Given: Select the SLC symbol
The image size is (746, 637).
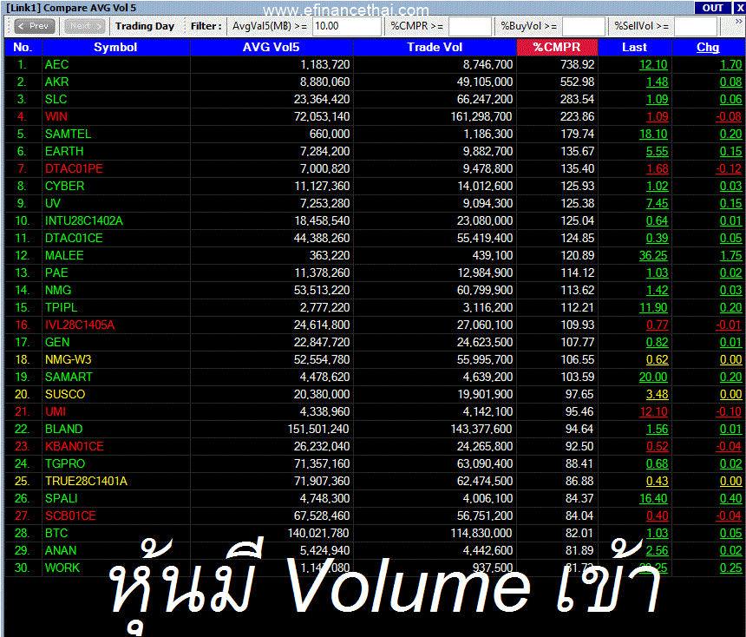Looking at the screenshot, I should 56,100.
